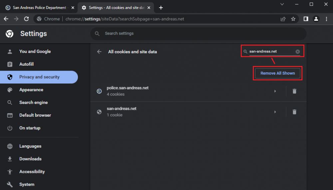Select Privacy and security in sidebar

click(x=39, y=77)
